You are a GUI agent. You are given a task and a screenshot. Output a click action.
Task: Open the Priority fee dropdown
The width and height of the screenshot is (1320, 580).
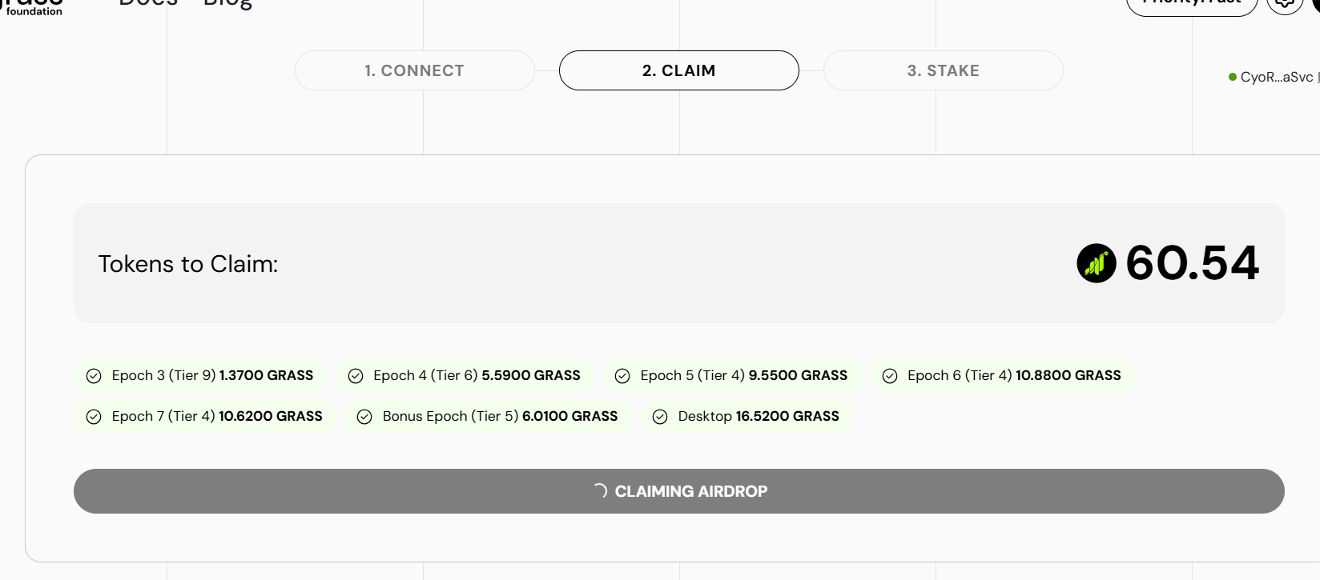point(1192,4)
